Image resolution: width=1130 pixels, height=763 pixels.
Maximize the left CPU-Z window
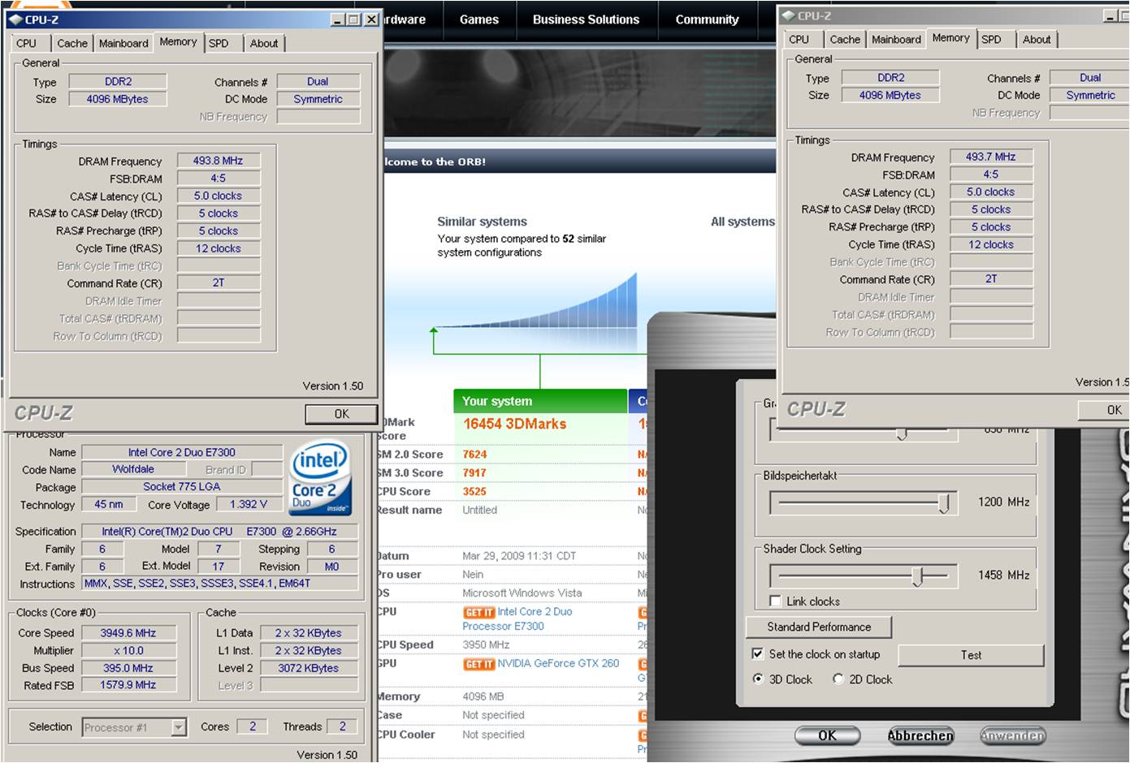click(x=354, y=19)
